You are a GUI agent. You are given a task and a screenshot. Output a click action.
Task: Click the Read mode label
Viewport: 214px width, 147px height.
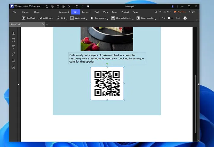(x=178, y=18)
